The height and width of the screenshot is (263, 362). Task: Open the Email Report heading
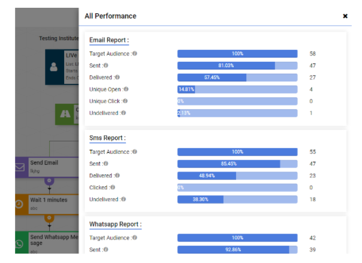coord(108,40)
